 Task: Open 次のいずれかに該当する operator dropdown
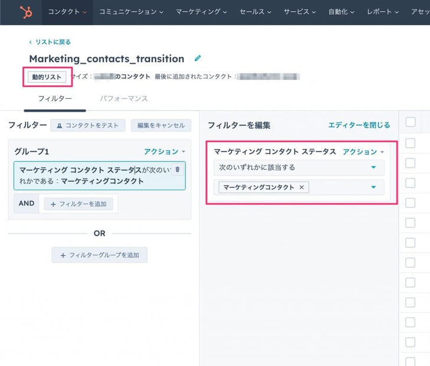[299, 167]
